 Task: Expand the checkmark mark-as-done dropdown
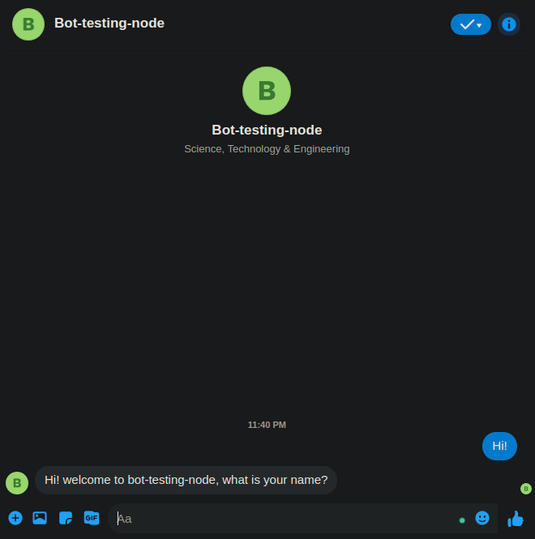(471, 24)
